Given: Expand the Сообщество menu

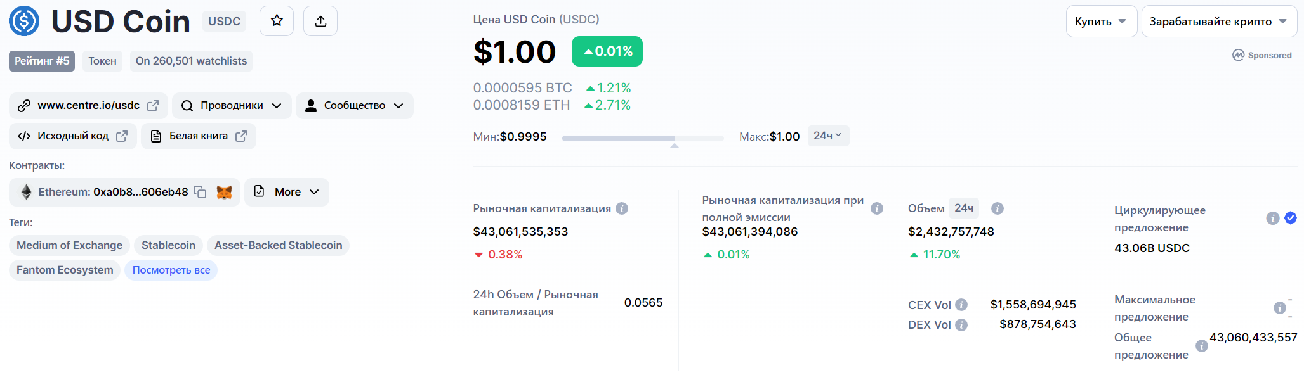Looking at the screenshot, I should pyautogui.click(x=354, y=105).
